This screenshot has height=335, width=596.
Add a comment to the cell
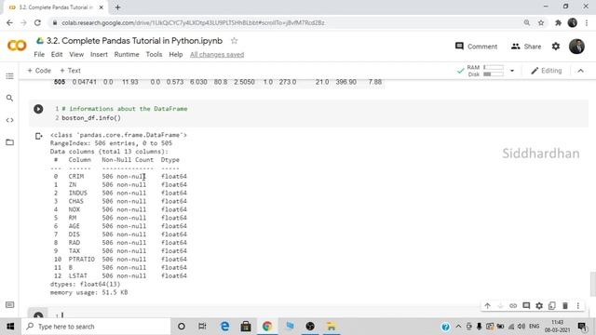tap(526, 305)
